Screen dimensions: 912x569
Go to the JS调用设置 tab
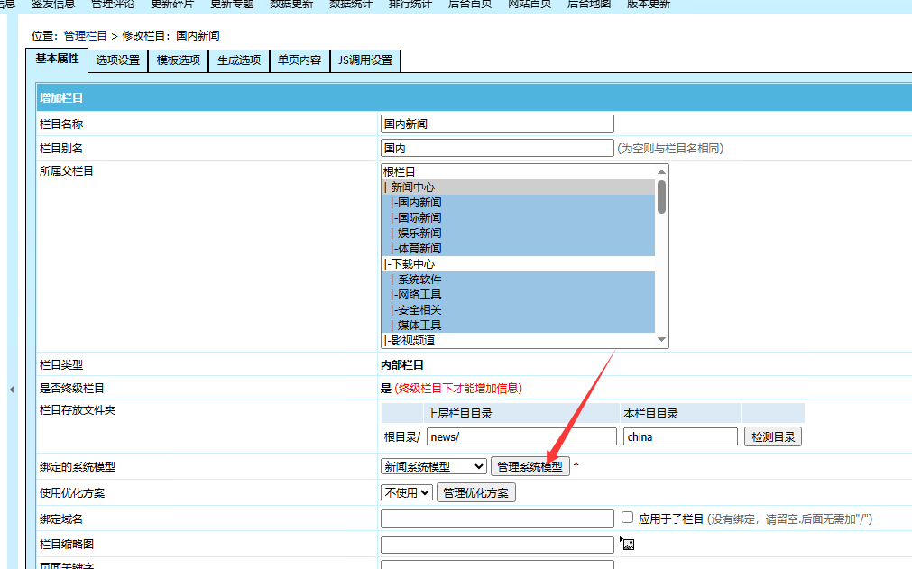coord(364,60)
